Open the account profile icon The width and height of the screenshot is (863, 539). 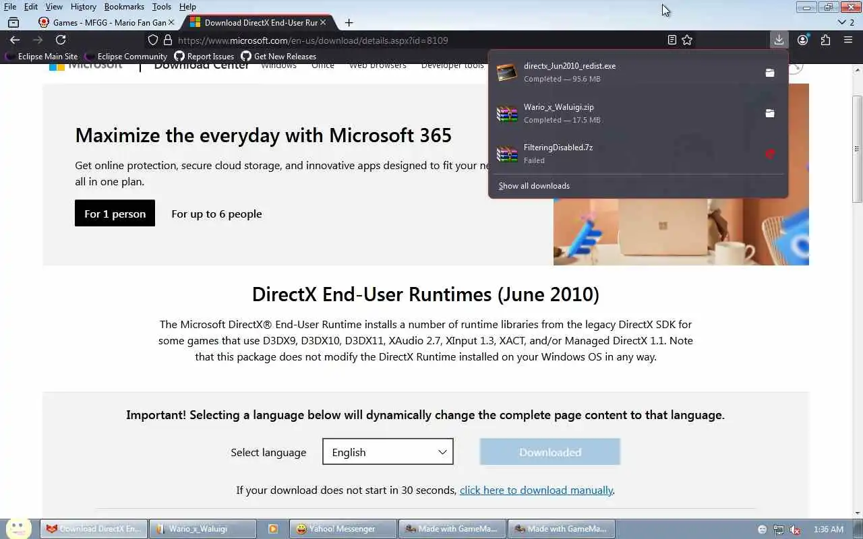click(802, 40)
